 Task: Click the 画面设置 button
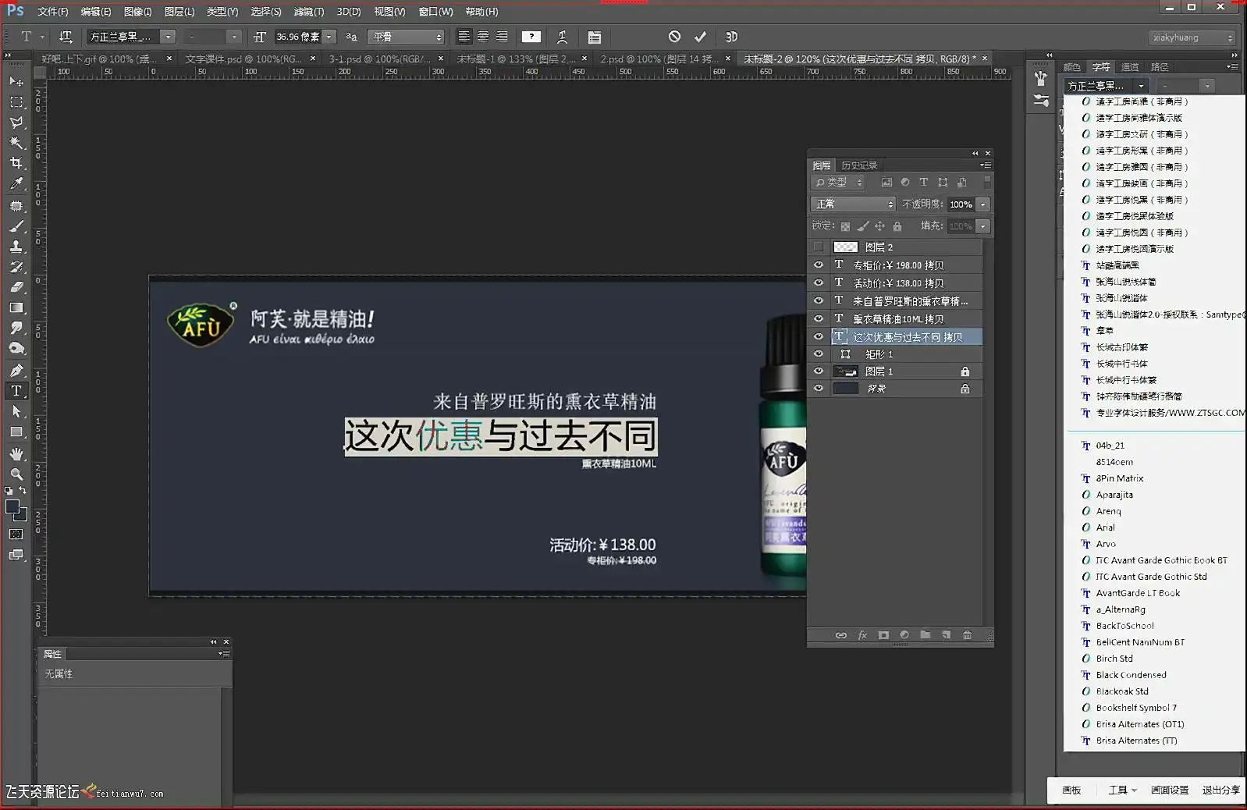pyautogui.click(x=1170, y=790)
